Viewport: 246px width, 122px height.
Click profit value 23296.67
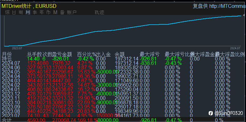click(x=62, y=72)
